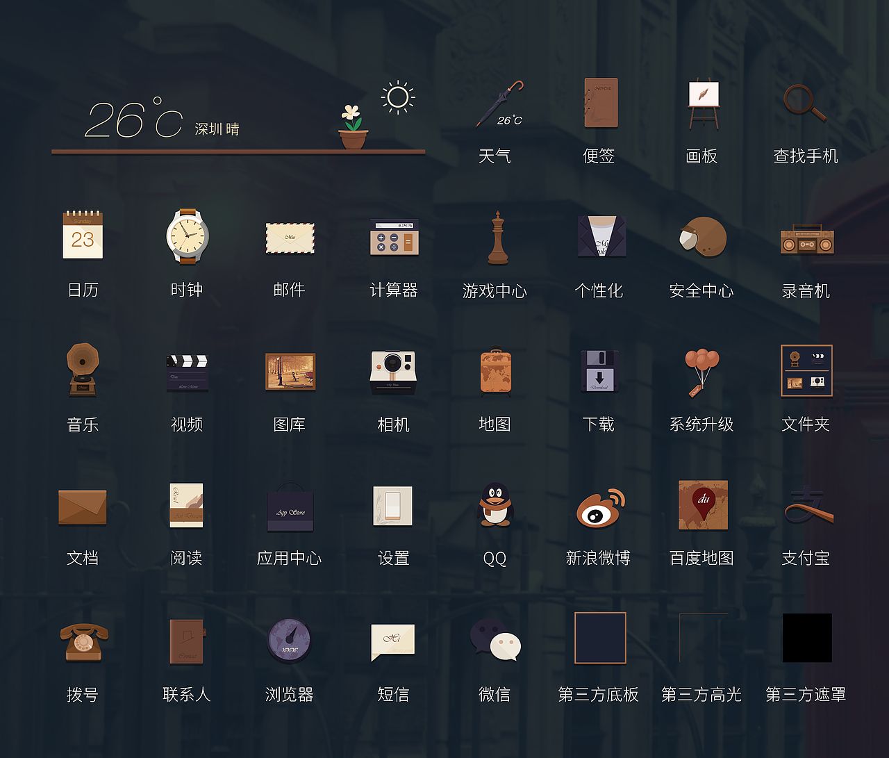Open the 时钟 pocket watch icon
The width and height of the screenshot is (889, 758).
click(x=186, y=236)
